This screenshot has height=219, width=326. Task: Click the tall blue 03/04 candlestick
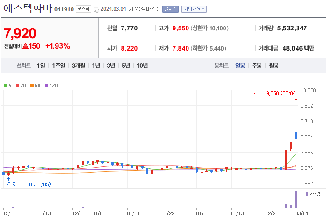tap(296, 121)
